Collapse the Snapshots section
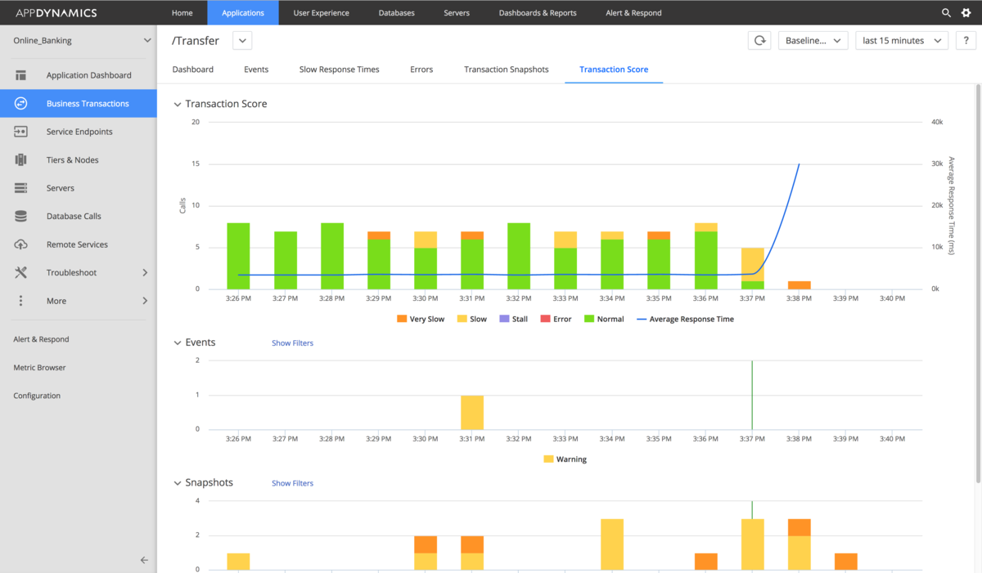The height and width of the screenshot is (573, 982). [178, 483]
